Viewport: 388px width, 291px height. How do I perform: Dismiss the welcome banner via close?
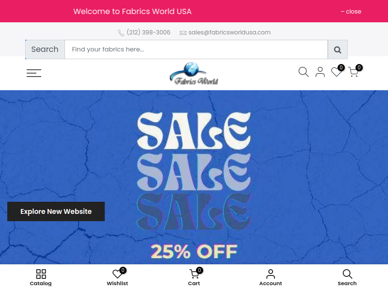(x=351, y=12)
